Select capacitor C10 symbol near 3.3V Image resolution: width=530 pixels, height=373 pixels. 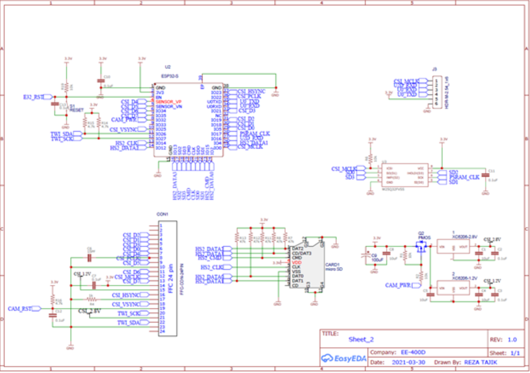click(x=101, y=80)
